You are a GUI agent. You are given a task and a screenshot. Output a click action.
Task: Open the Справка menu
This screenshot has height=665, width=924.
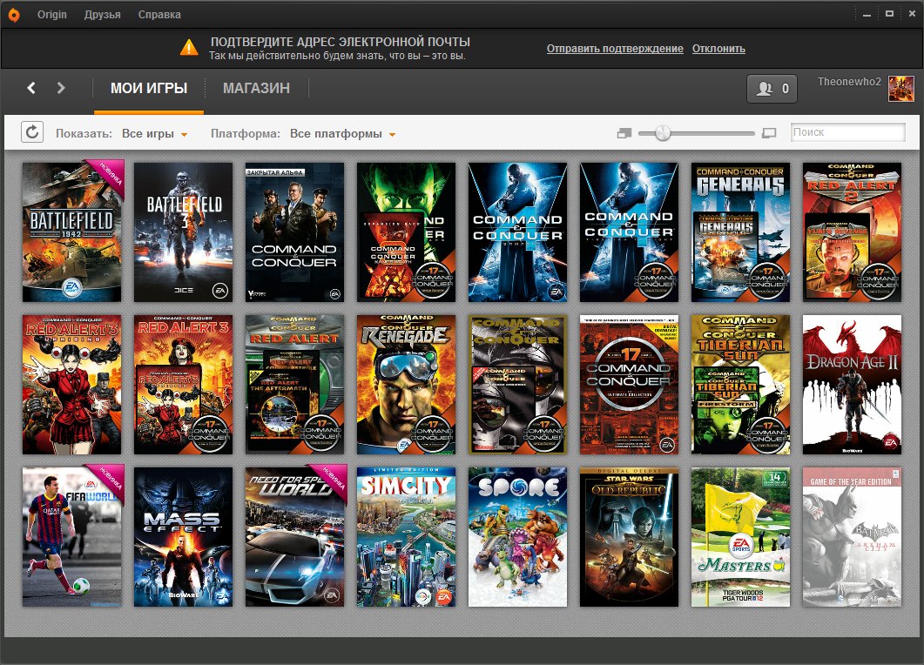coord(159,15)
